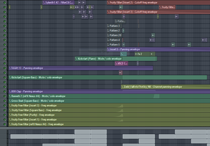Select the Fruity Free Filter (Insert 3) Freq envelope
Image resolution: width=210 pixels, height=146 pixels.
point(109,105)
